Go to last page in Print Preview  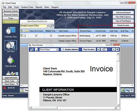pyautogui.click(x=117, y=49)
